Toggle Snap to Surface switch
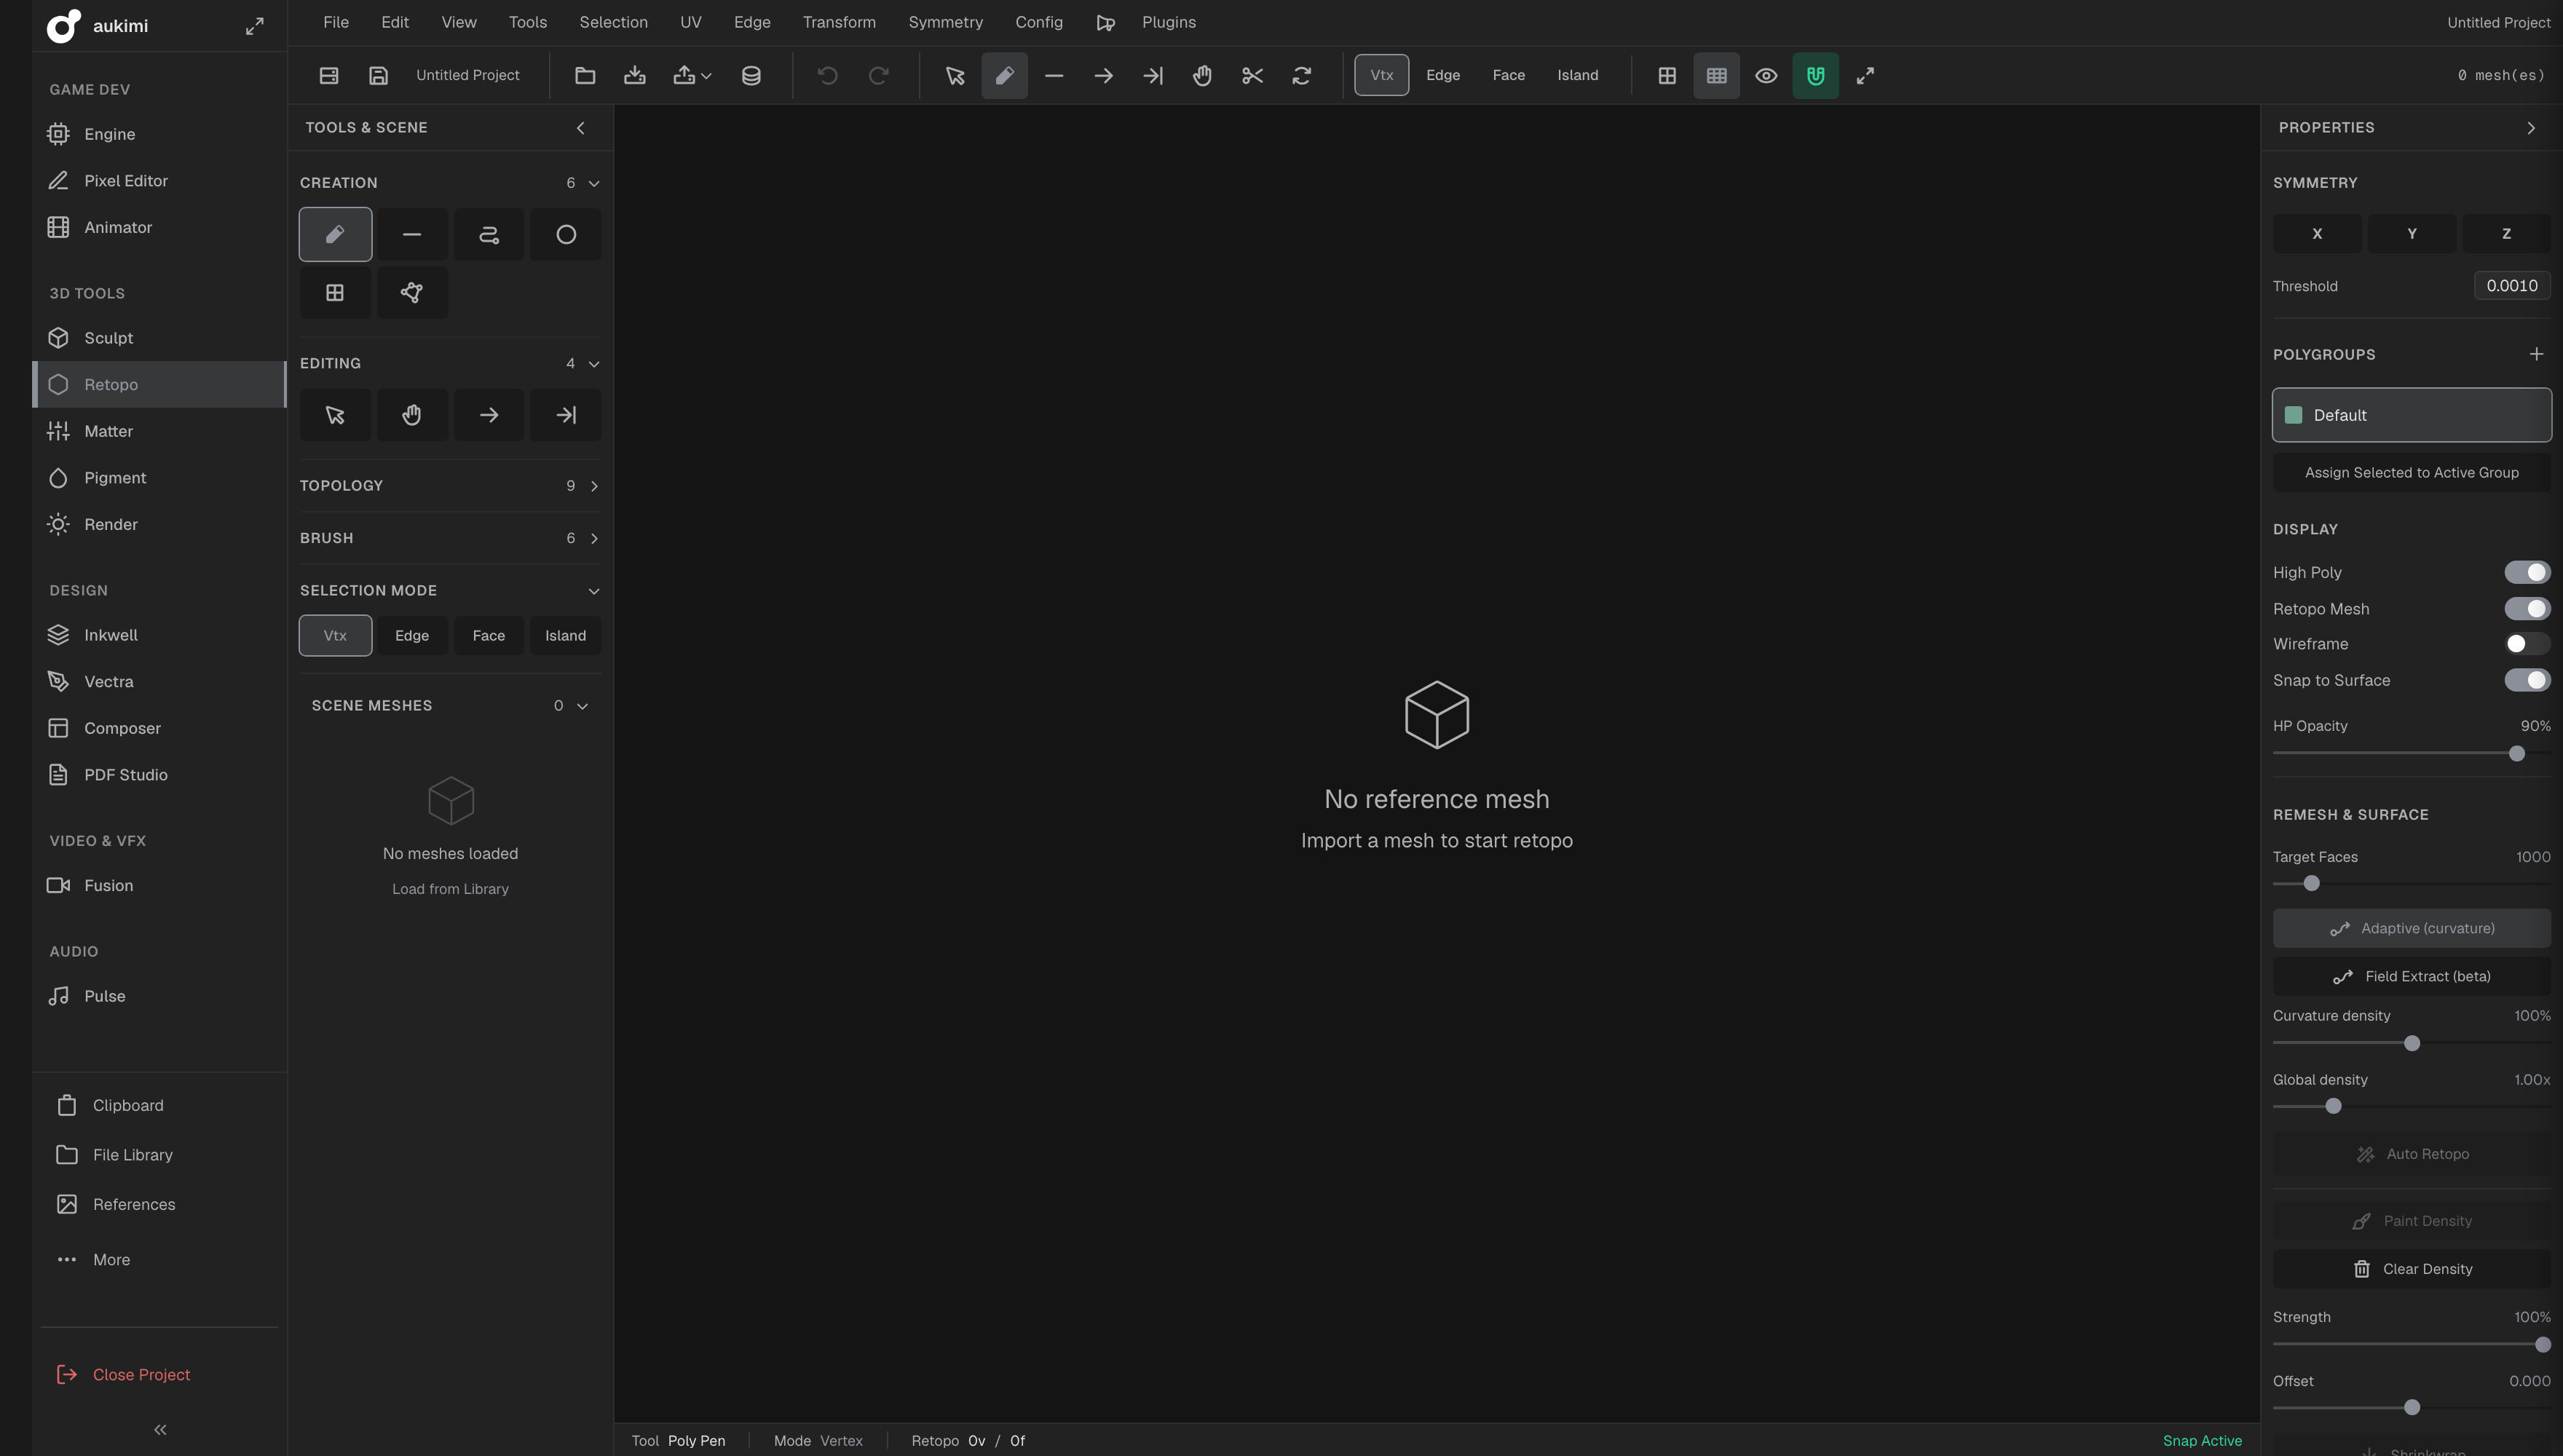 click(2527, 680)
